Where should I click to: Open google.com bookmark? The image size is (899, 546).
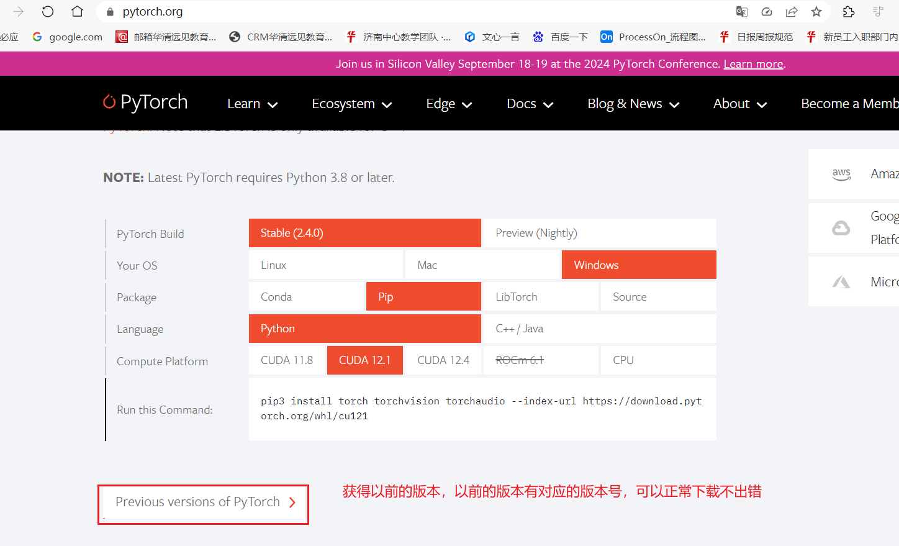coord(68,37)
